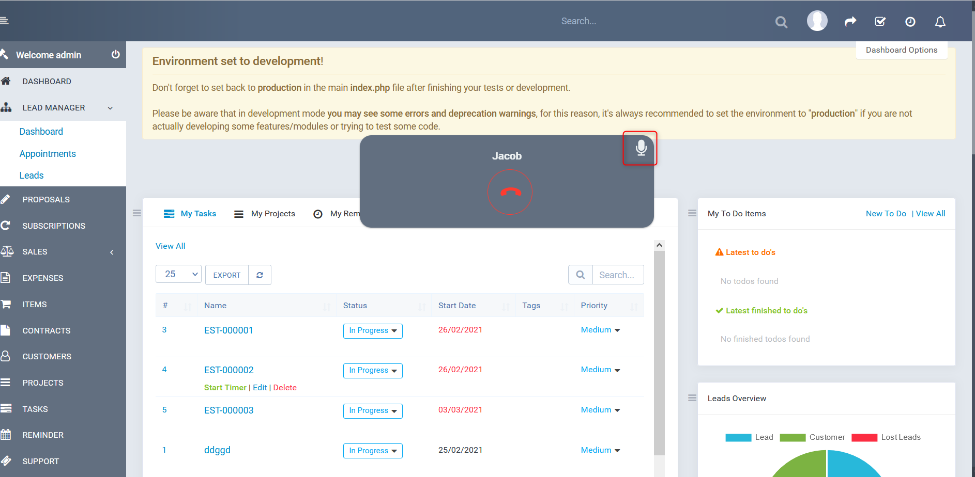Log out using the power icon beside Welcome admin
The height and width of the screenshot is (477, 975).
[115, 55]
